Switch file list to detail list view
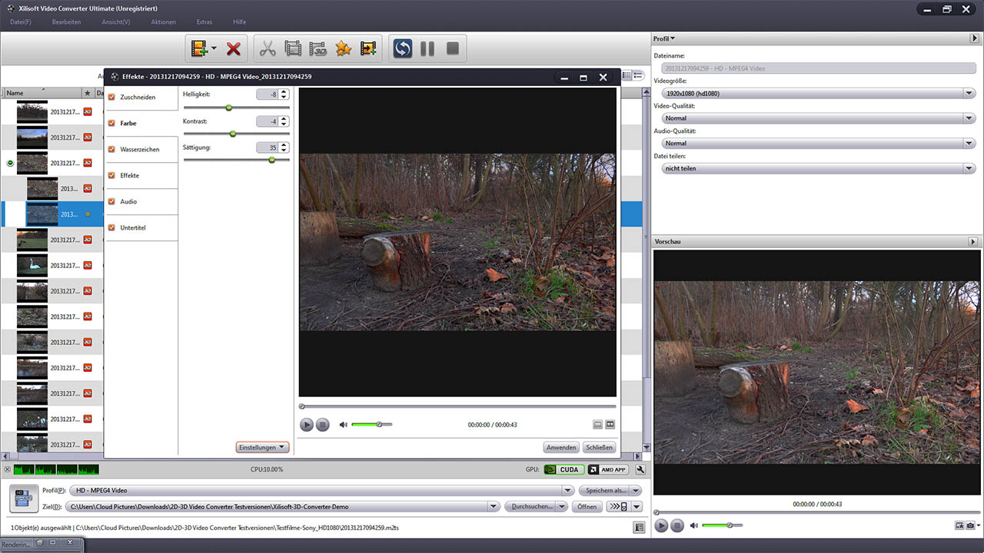The width and height of the screenshot is (984, 553). pyautogui.click(x=627, y=75)
